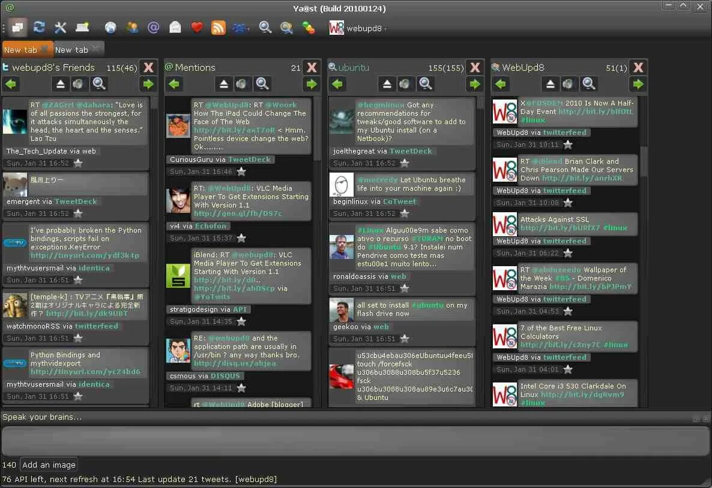The height and width of the screenshot is (488, 712).
Task: Click the Add an image button
Action: (49, 465)
